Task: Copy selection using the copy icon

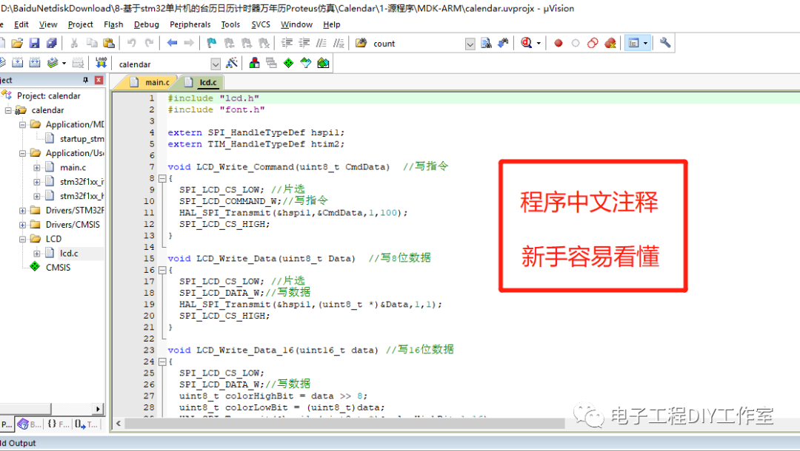Action: coord(92,44)
